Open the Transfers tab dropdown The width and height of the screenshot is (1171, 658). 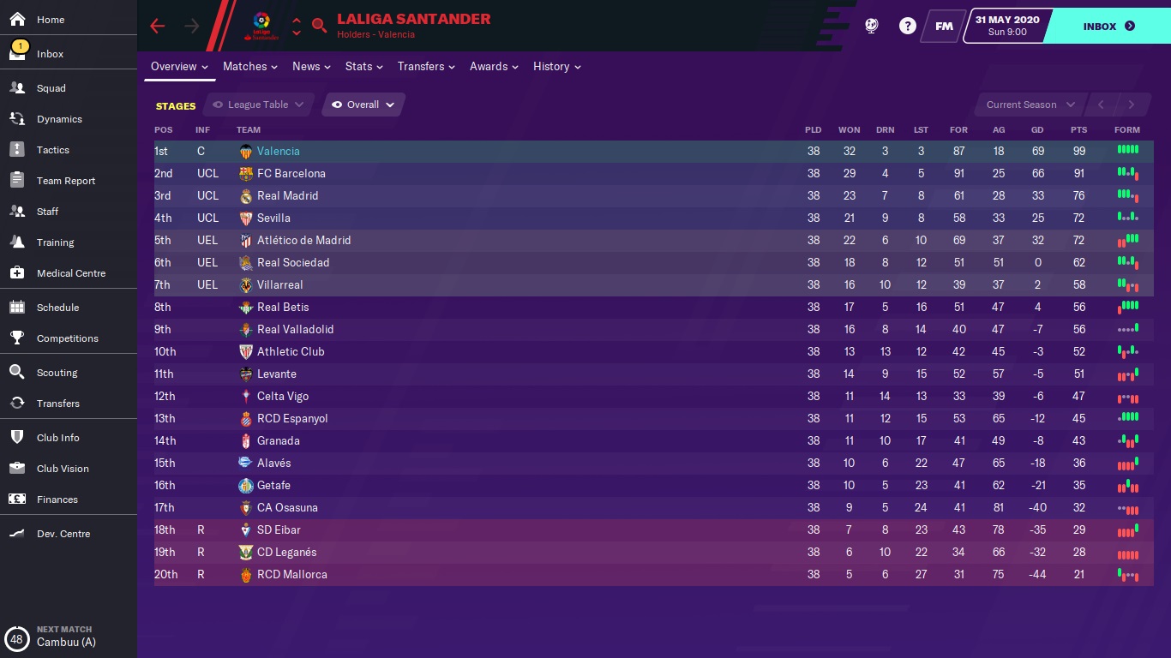(426, 66)
